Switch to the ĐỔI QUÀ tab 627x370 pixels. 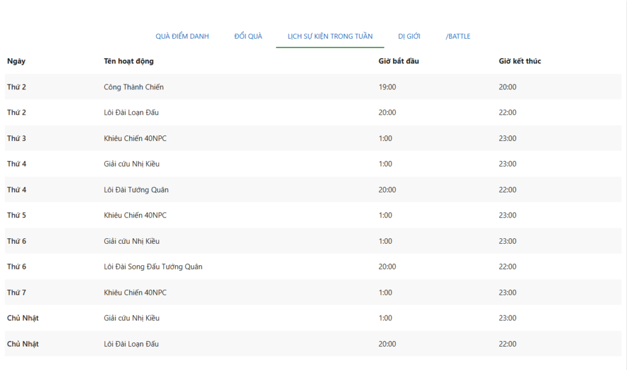(x=248, y=37)
